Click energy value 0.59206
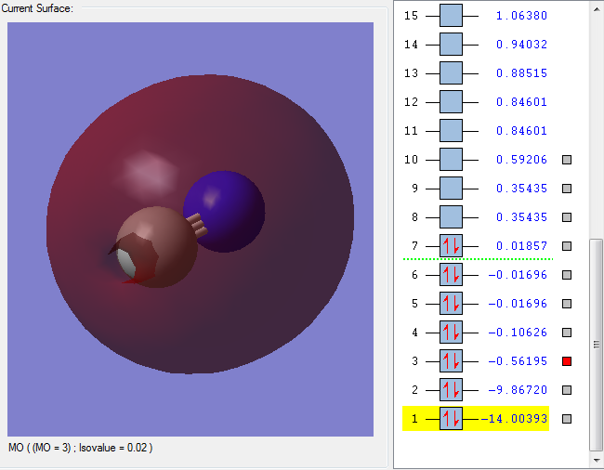Image resolution: width=604 pixels, height=470 pixels. point(521,160)
